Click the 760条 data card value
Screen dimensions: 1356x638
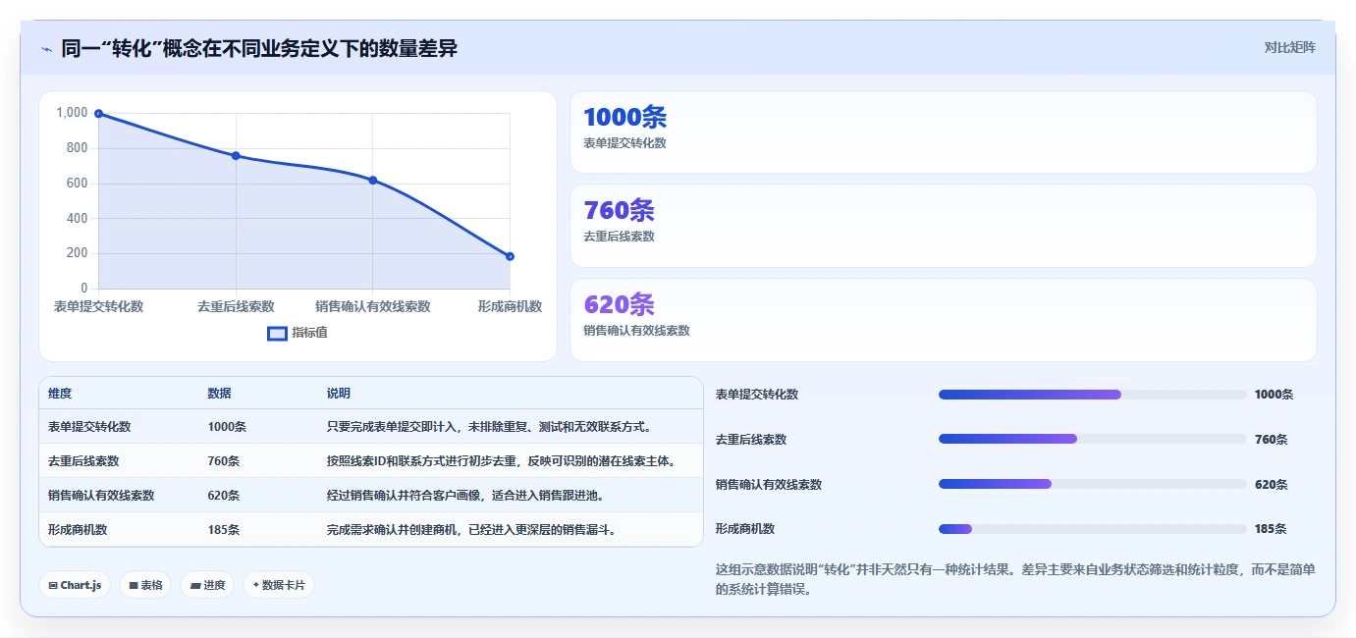coord(619,211)
